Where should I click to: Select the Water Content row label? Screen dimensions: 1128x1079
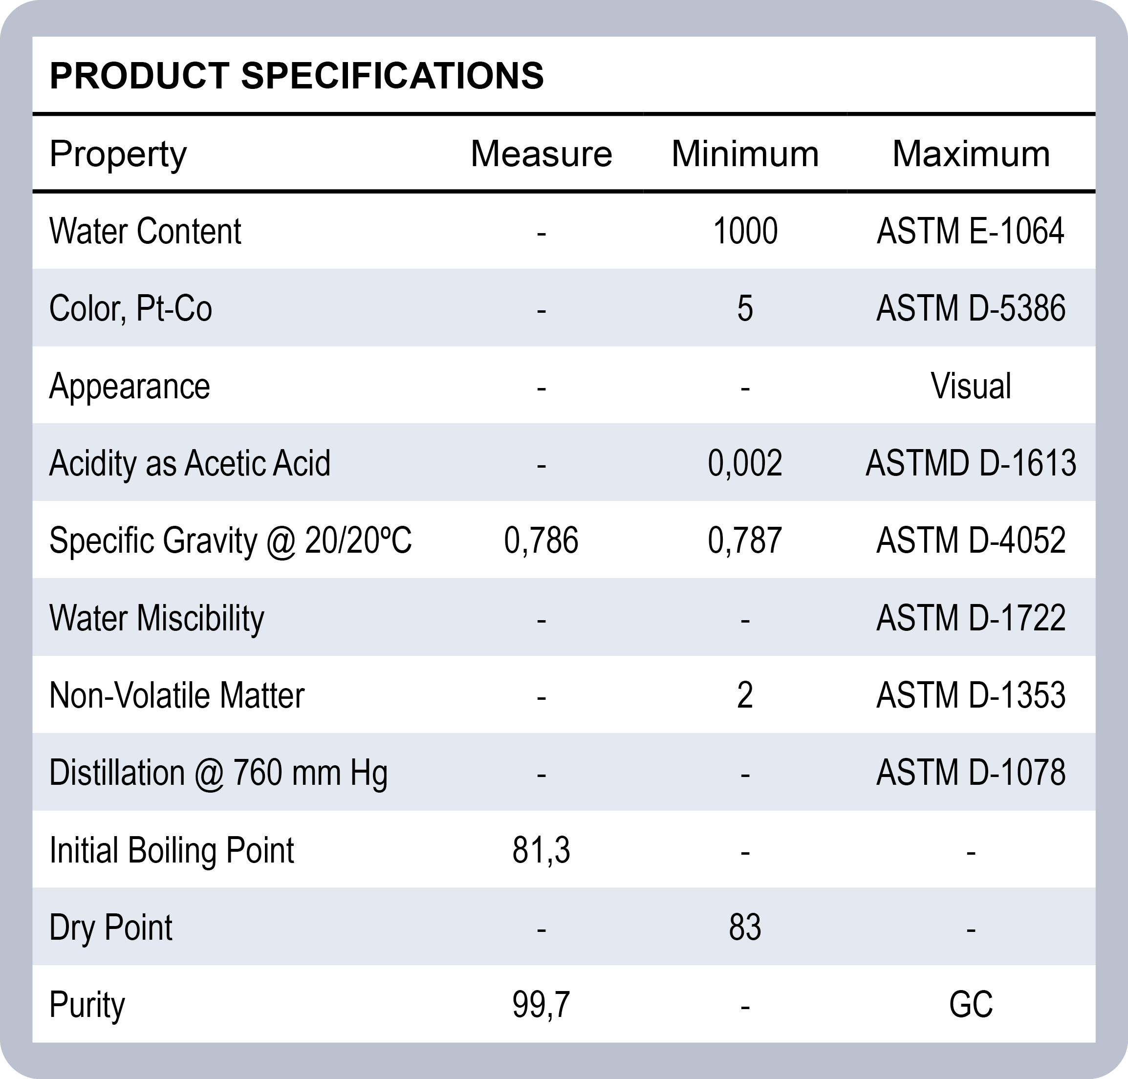[x=145, y=231]
